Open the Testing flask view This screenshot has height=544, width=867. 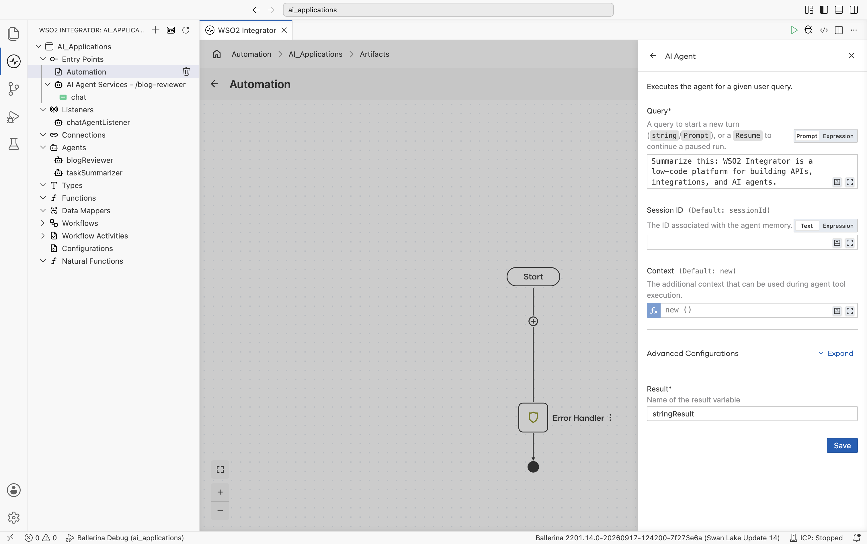click(x=13, y=144)
